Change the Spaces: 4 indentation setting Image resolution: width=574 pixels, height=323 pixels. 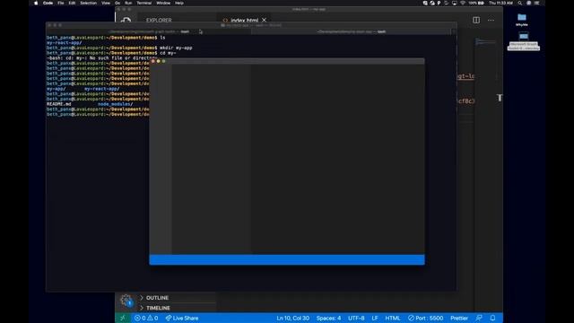pos(328,318)
